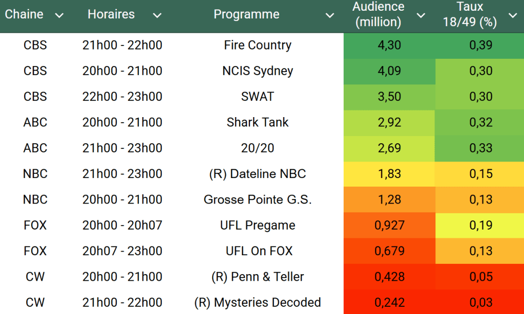
Task: Click the (R) Penn & Teller cell
Action: pos(258,277)
